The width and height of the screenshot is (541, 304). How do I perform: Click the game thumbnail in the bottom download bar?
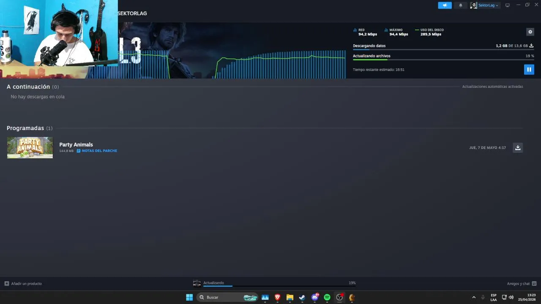click(197, 283)
